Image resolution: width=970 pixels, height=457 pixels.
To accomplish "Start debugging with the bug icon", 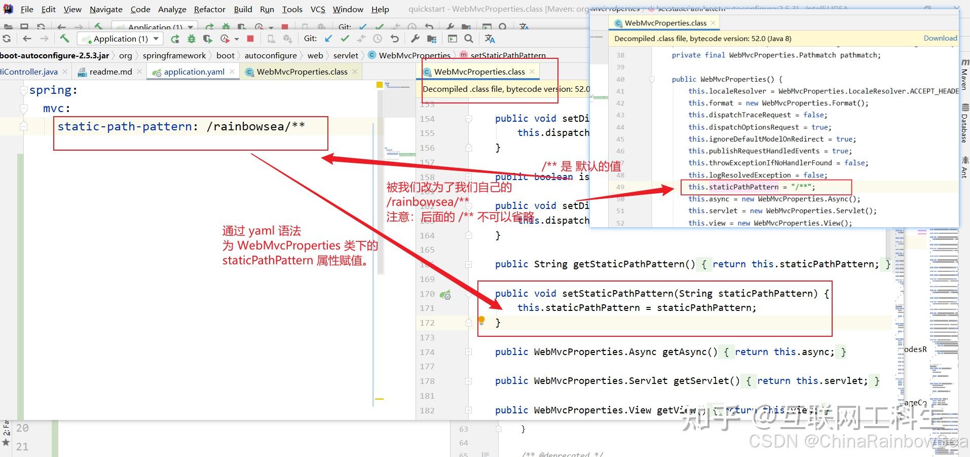I will point(192,38).
